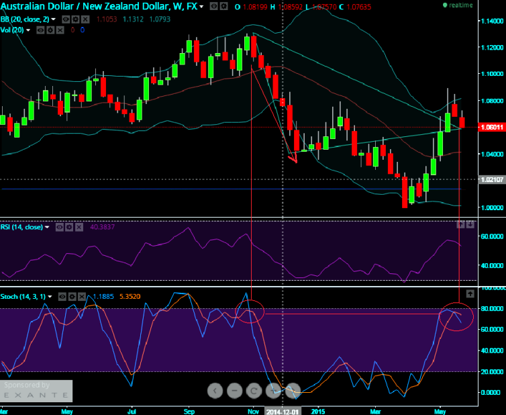506x415 pixels.
Task: Click the Sep label on time axis
Action: click(189, 412)
